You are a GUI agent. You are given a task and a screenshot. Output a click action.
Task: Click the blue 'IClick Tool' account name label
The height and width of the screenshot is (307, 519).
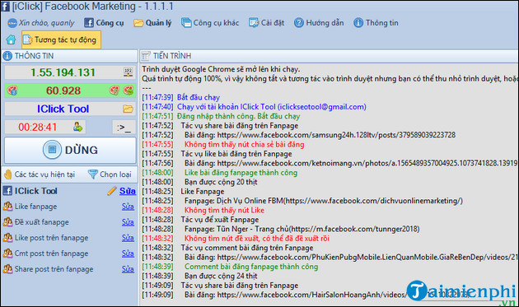pyautogui.click(x=63, y=109)
